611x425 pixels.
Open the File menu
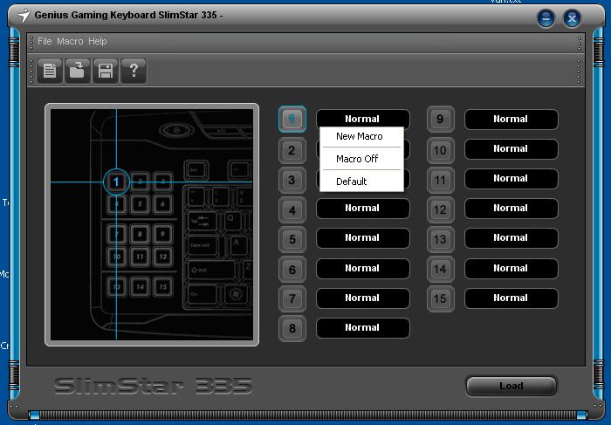45,41
